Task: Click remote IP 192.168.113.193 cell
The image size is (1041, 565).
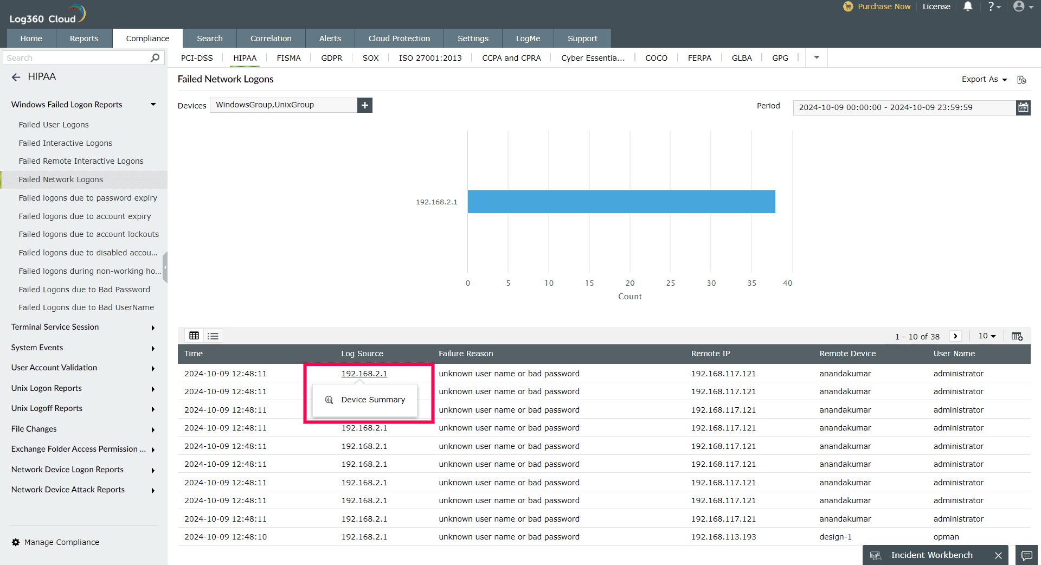Action: pyautogui.click(x=723, y=537)
